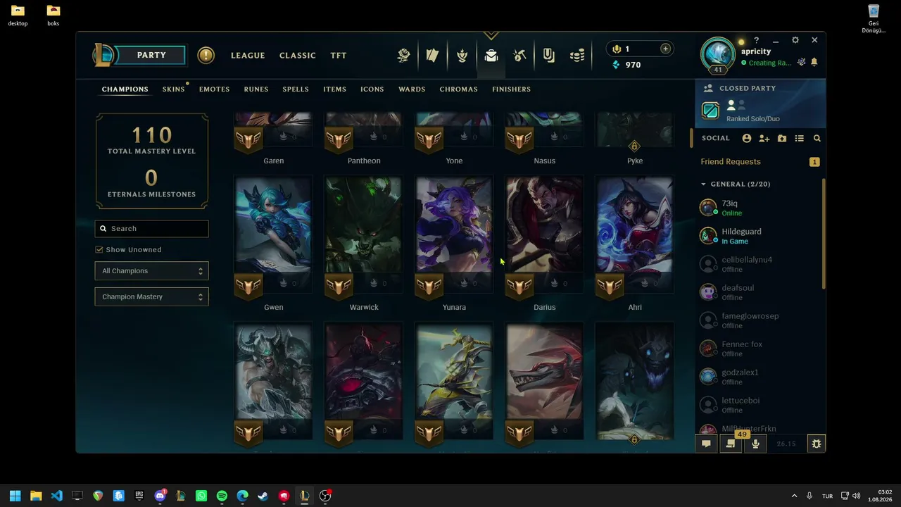Switch to the EMOTES tab
Viewport: 901px width, 507px height.
pos(215,89)
